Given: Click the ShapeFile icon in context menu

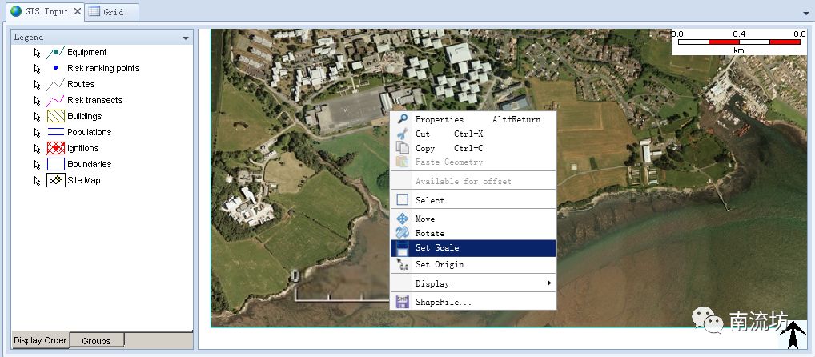Looking at the screenshot, I should tap(403, 302).
